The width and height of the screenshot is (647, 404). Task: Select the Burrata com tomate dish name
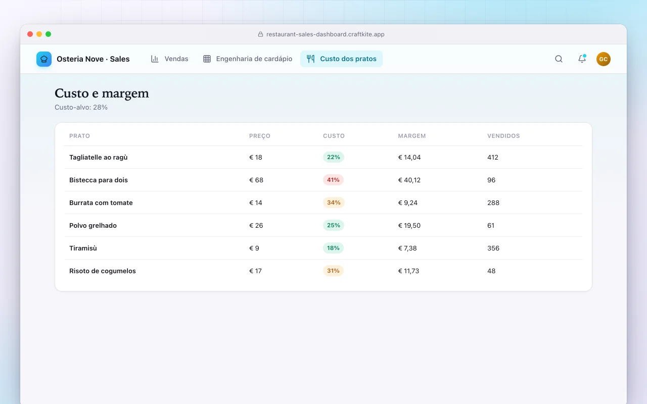(x=101, y=203)
